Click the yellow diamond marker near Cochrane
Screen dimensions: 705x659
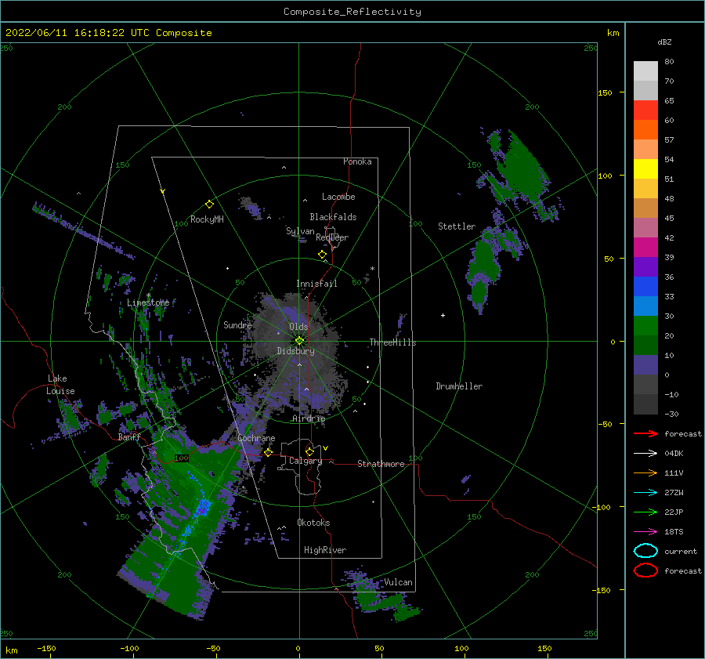(x=269, y=452)
